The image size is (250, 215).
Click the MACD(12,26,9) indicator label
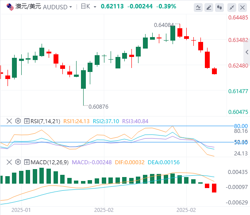[50, 162]
